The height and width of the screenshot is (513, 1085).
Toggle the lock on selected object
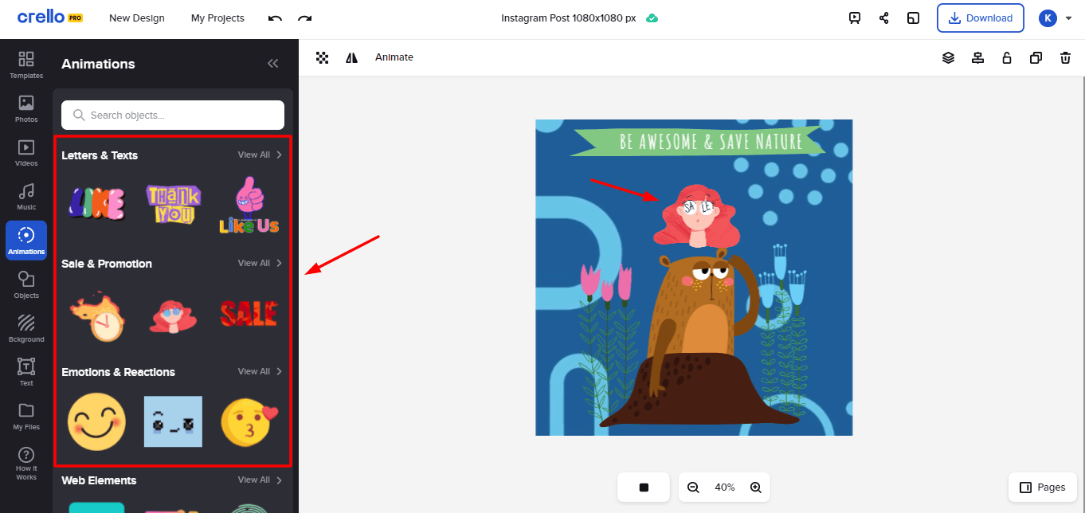1007,57
